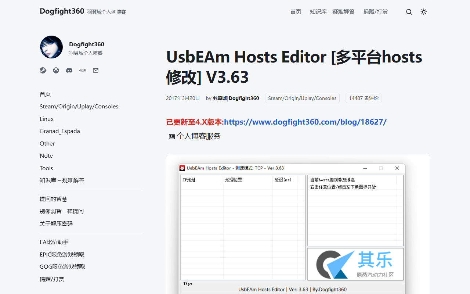The image size is (470, 294).
Task: Click the 已更新至4.X版本 red text
Action: [195, 122]
